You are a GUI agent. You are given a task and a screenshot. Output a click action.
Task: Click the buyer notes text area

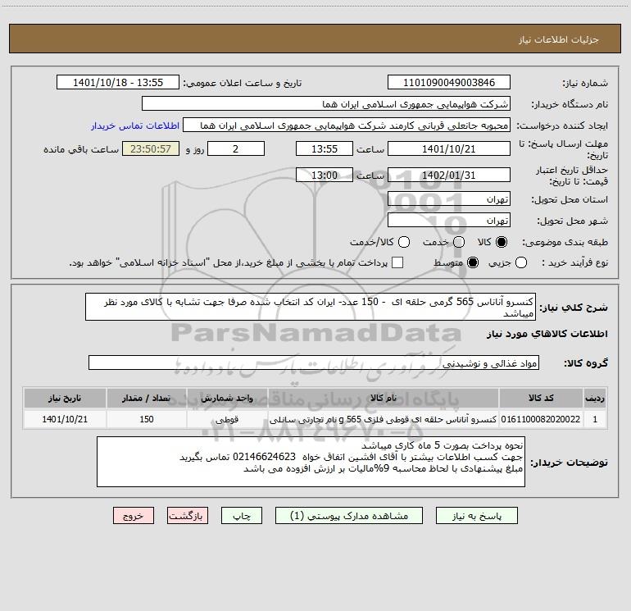click(311, 462)
